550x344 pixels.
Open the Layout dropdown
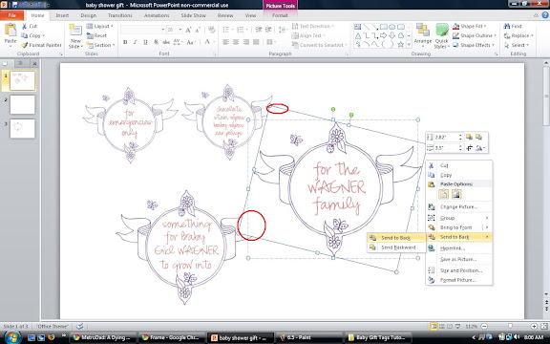pyautogui.click(x=100, y=27)
